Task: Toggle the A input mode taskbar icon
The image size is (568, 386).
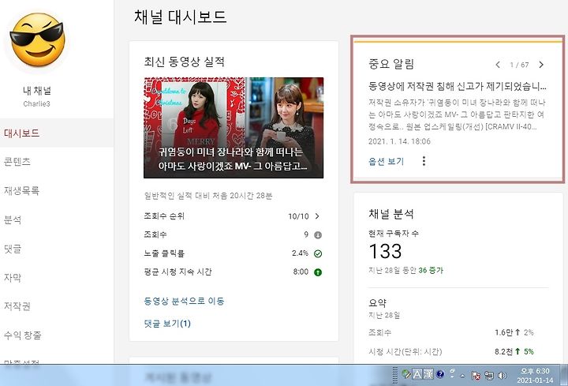Action: pos(417,374)
